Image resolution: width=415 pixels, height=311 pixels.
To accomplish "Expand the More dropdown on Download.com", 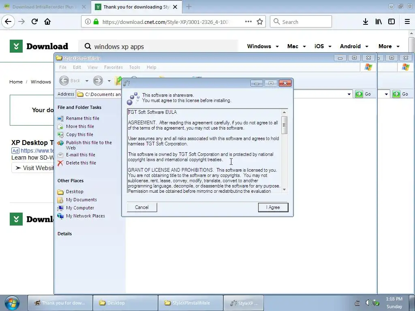I will (x=389, y=46).
